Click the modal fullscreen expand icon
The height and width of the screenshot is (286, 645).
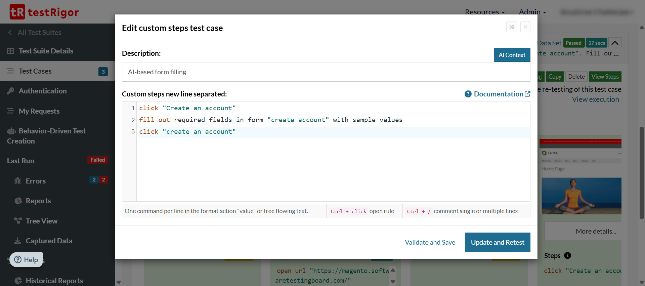pos(511,27)
